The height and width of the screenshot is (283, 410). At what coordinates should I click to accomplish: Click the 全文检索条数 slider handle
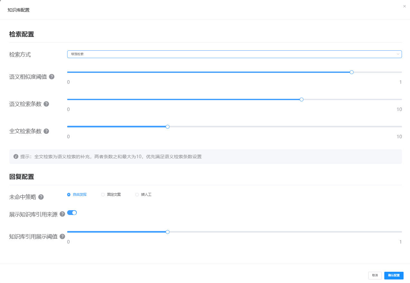click(x=167, y=127)
